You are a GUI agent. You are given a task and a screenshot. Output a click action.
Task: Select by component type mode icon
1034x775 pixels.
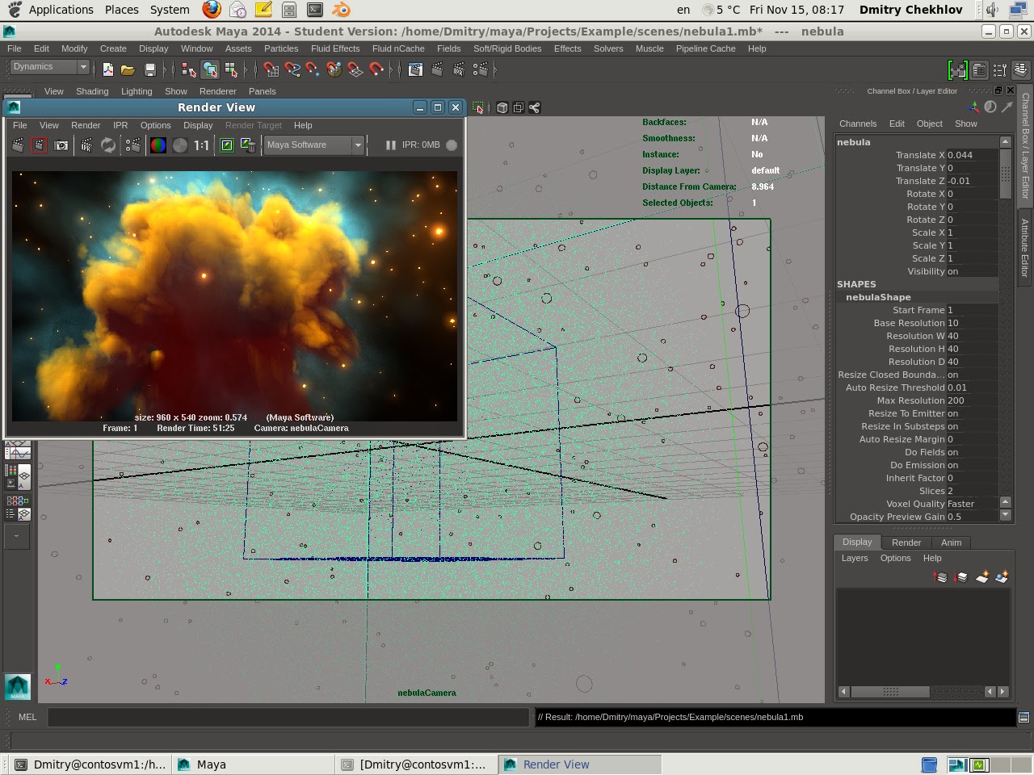click(231, 70)
